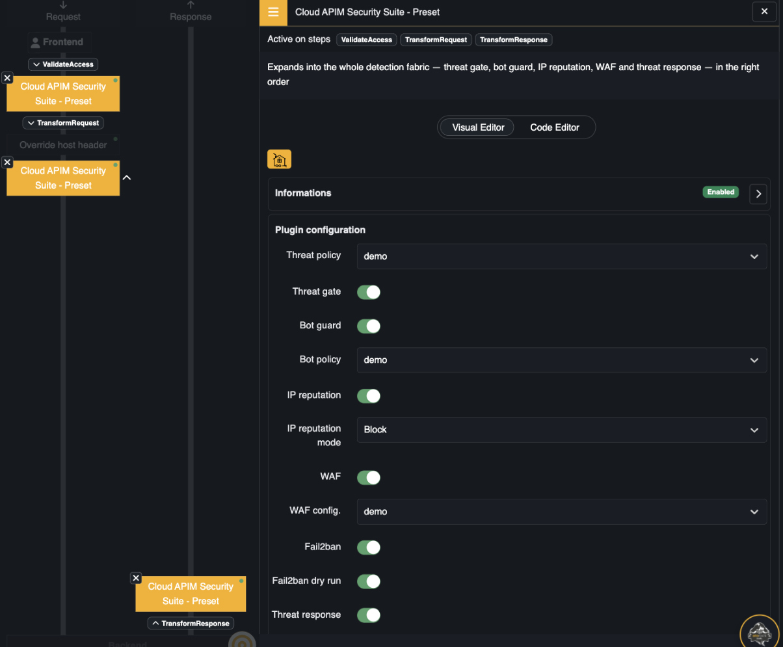Switch to the Visual Editor tab
The width and height of the screenshot is (783, 647).
478,127
